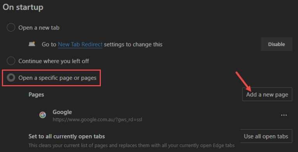298x152 pixels.
Task: Click the Google page title entry
Action: pos(62,112)
